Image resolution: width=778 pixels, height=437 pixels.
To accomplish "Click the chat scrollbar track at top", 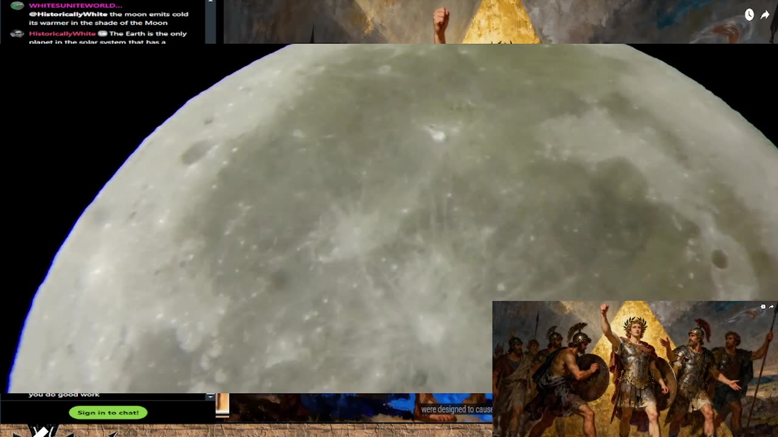I will tap(210, 21).
